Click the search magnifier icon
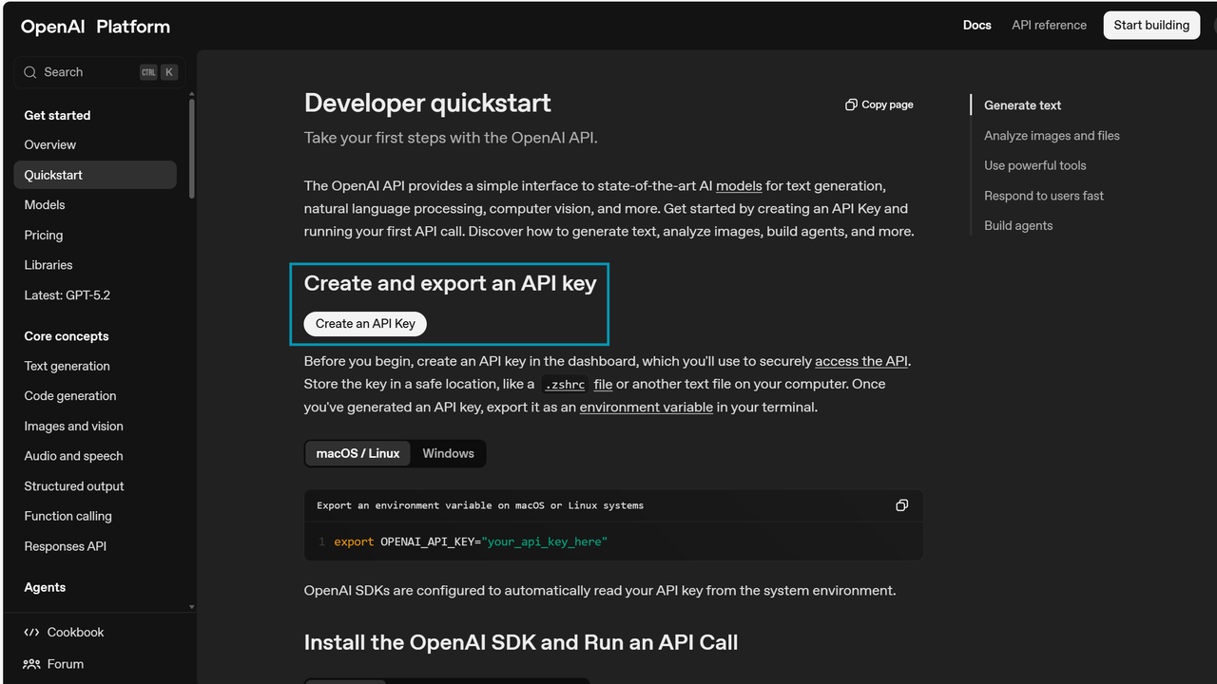Viewport: 1217px width, 684px height. coord(30,72)
